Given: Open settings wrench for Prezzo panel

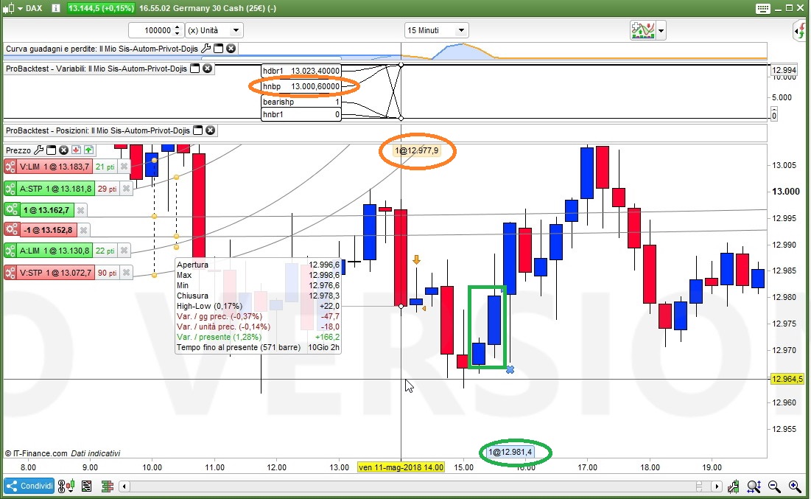Looking at the screenshot, I should point(39,150).
